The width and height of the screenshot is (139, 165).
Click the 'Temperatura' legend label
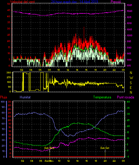coord(102,97)
